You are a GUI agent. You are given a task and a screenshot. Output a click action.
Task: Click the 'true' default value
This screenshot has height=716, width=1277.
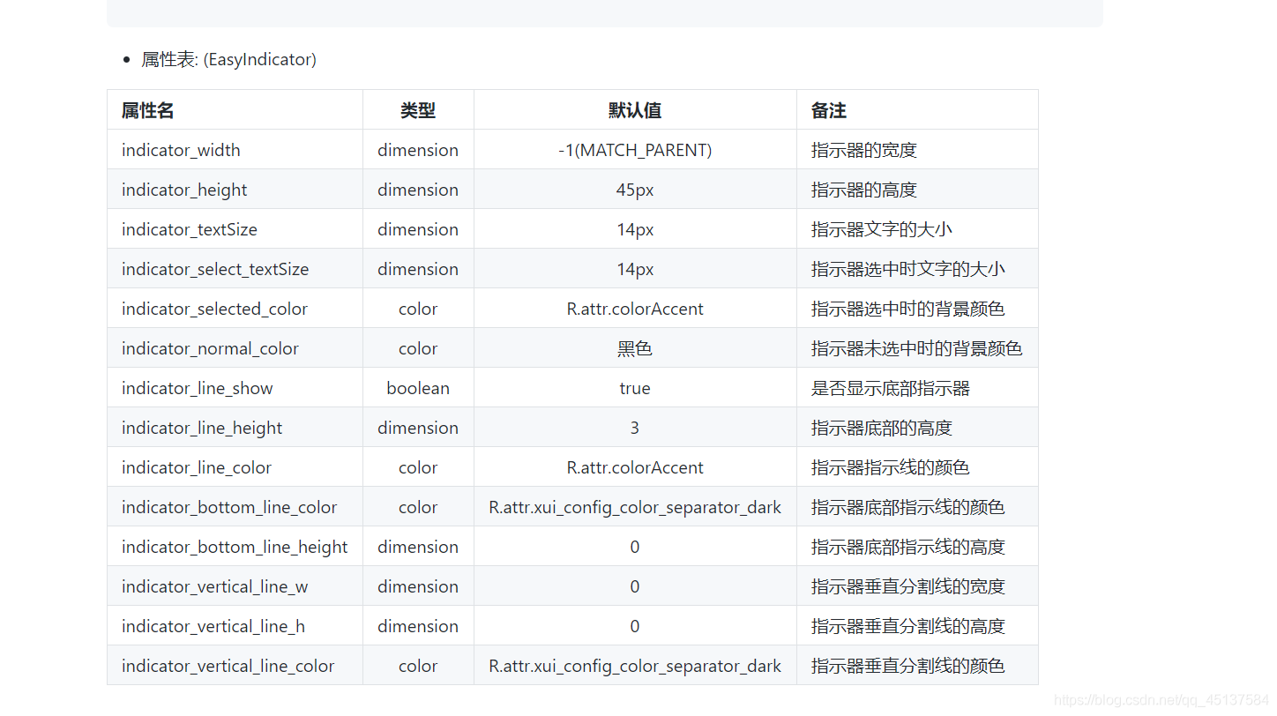click(x=635, y=388)
